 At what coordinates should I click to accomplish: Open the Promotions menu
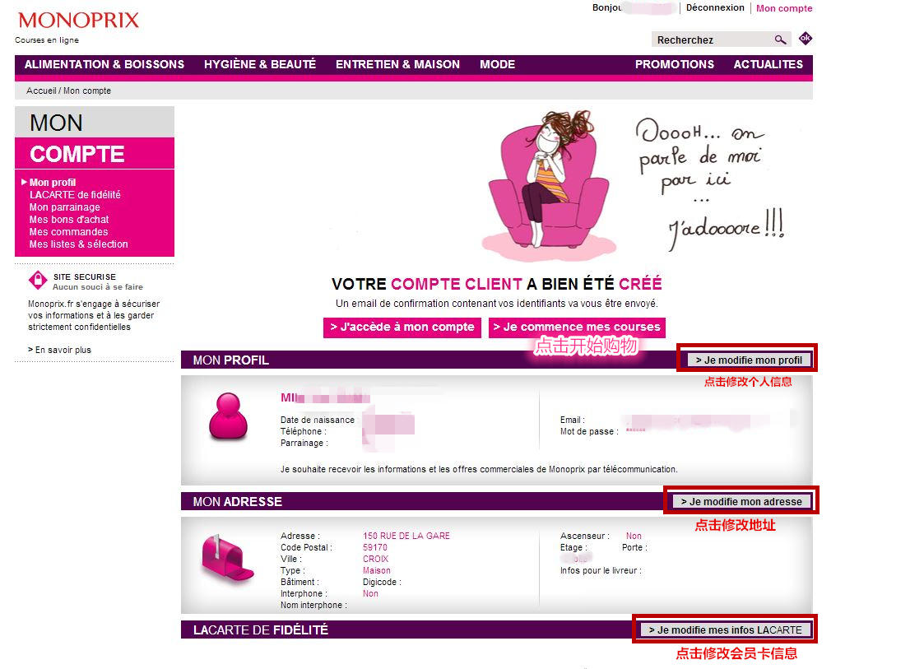coord(674,64)
